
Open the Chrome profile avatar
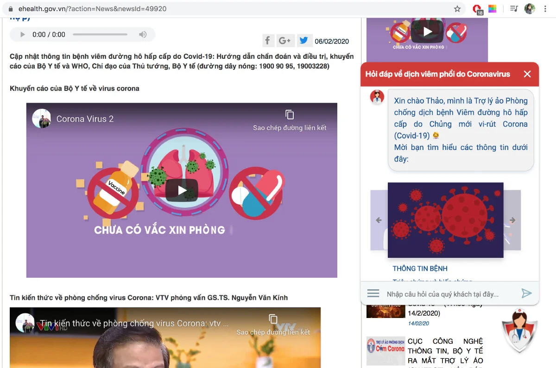[x=530, y=9]
